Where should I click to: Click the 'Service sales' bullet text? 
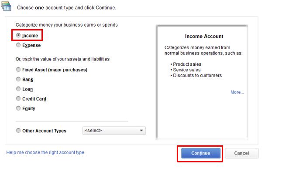[x=187, y=70]
